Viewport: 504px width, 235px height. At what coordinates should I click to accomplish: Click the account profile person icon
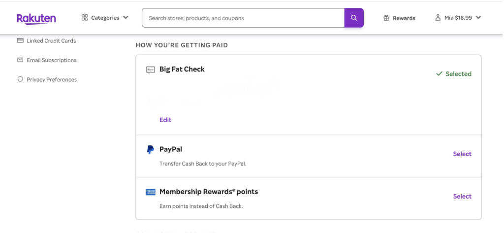438,18
